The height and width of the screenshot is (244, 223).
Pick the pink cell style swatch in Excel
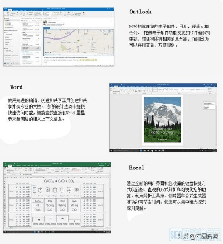point(76,170)
